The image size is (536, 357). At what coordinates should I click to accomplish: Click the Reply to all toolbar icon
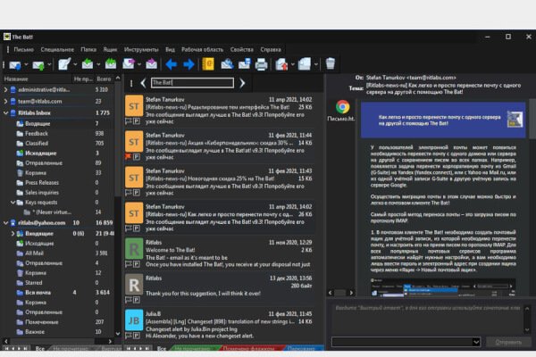pos(111,64)
